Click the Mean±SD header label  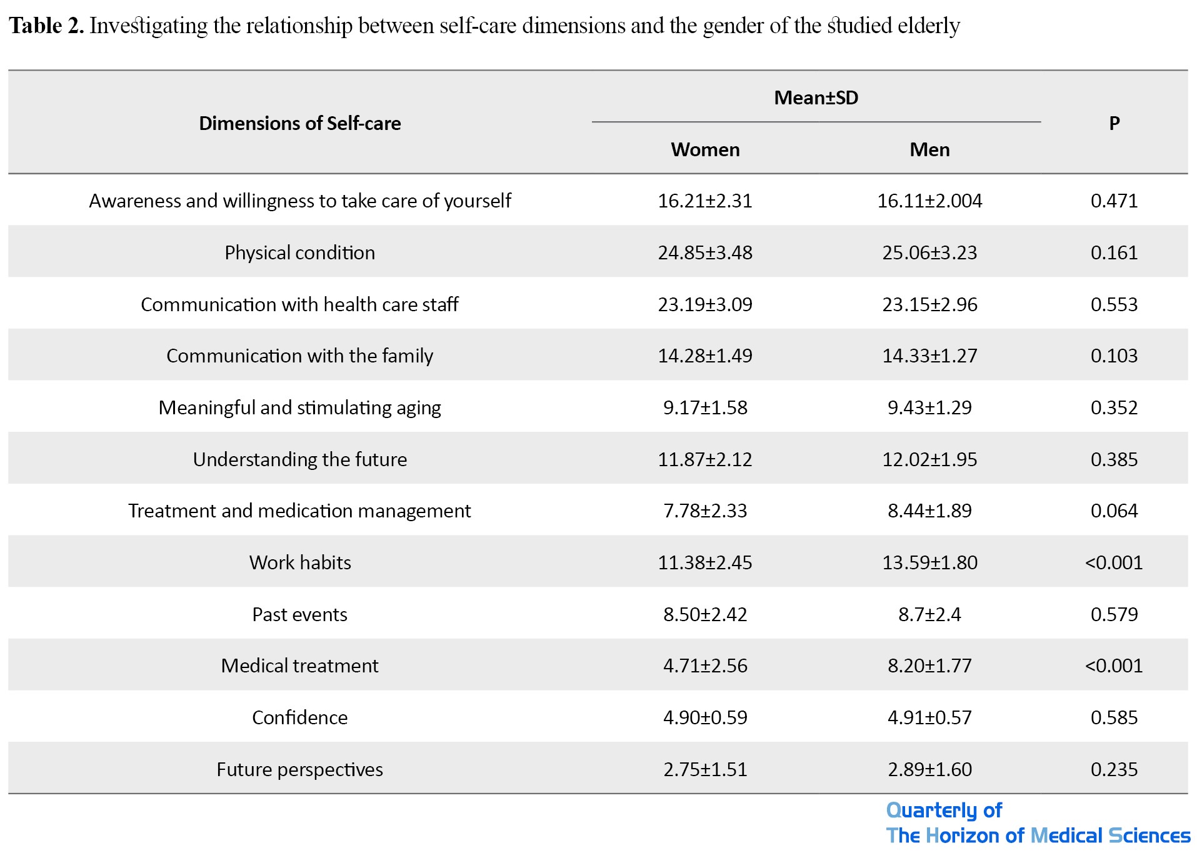click(x=816, y=97)
